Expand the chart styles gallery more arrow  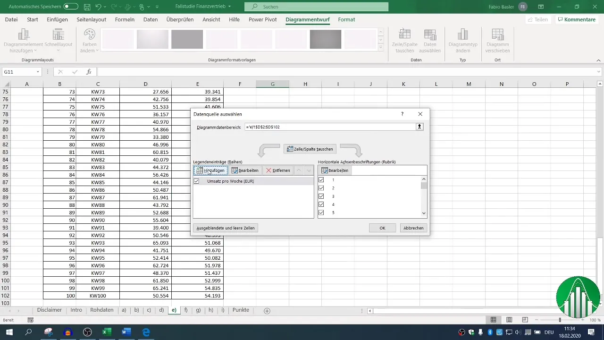[380, 47]
